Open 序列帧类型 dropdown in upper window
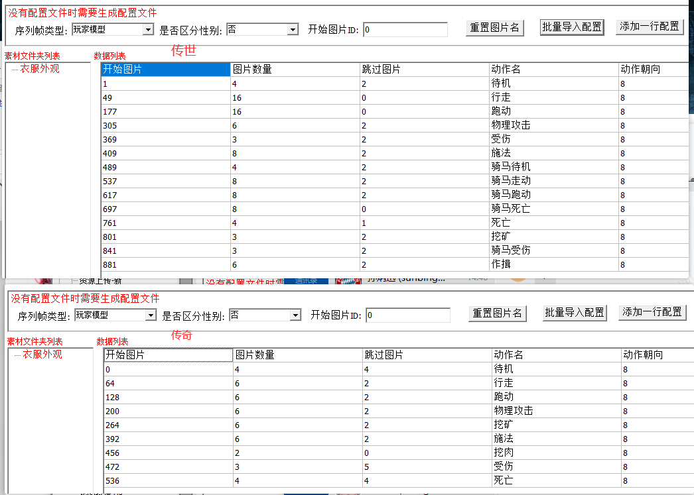Image resolution: width=694 pixels, height=495 pixels. point(148,30)
